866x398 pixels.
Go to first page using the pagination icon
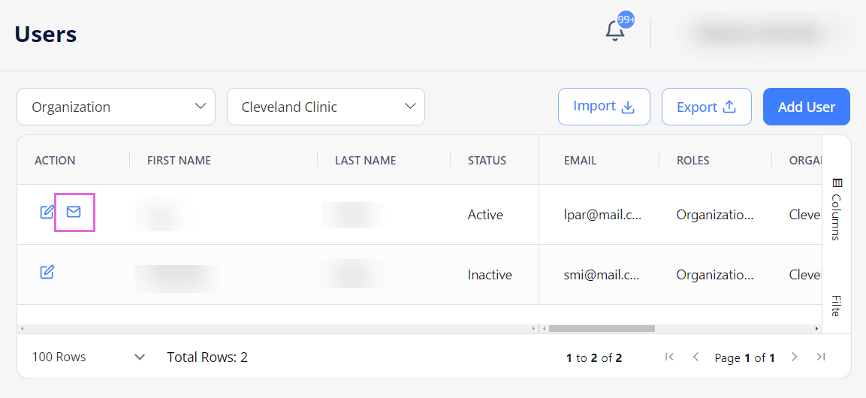[669, 357]
